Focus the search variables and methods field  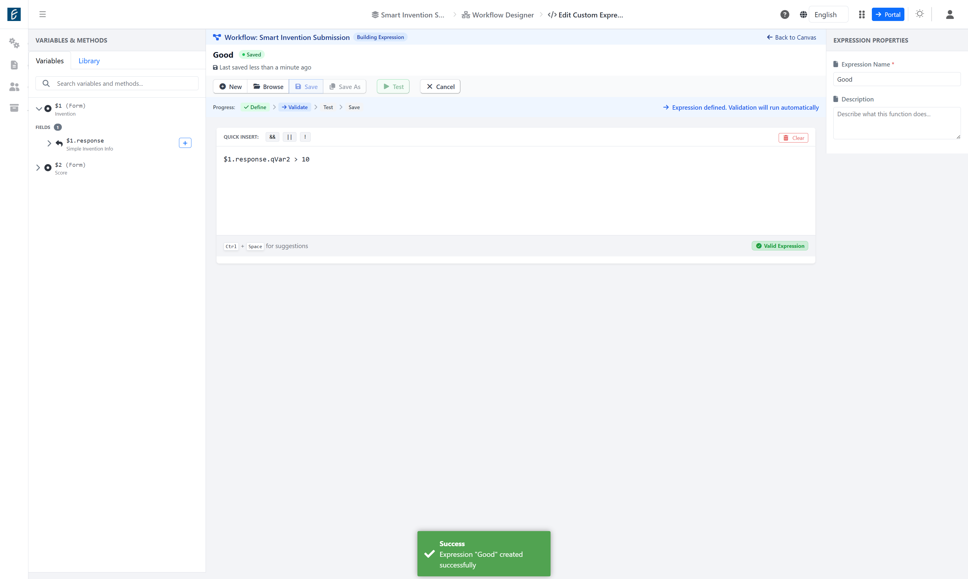pyautogui.click(x=117, y=83)
